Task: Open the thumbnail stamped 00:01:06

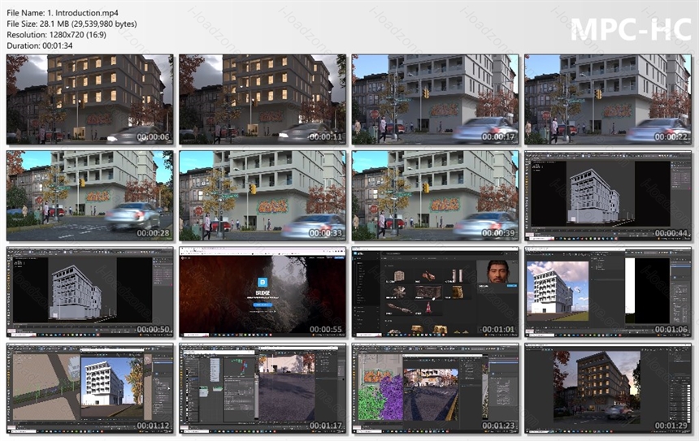Action: (x=608, y=292)
